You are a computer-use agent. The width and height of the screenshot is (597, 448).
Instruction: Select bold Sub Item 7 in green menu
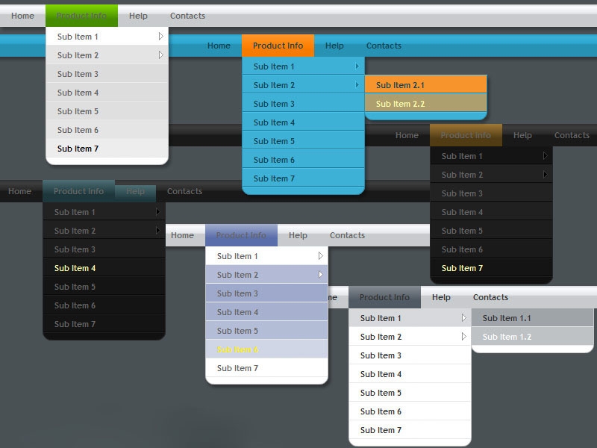tap(107, 149)
